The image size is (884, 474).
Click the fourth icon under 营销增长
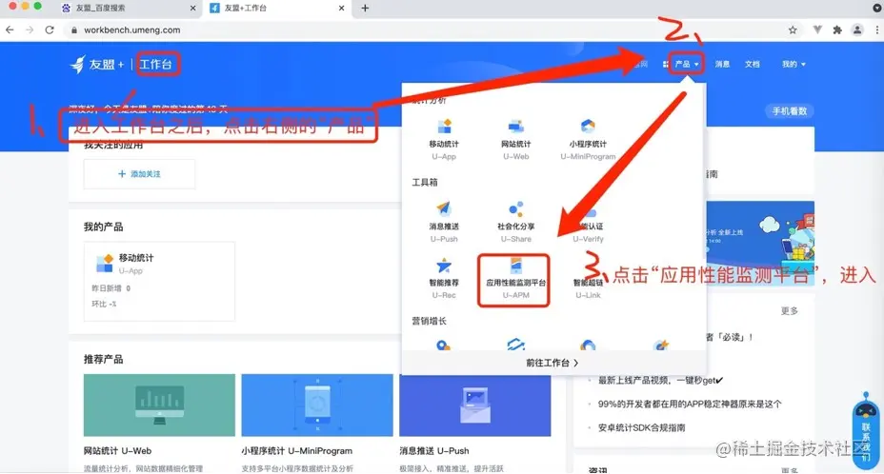pyautogui.click(x=661, y=345)
